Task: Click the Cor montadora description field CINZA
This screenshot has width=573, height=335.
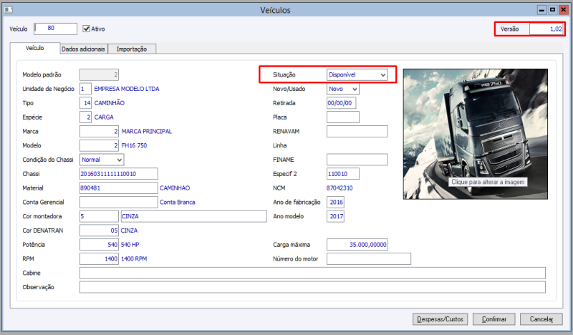Action: tap(193, 216)
